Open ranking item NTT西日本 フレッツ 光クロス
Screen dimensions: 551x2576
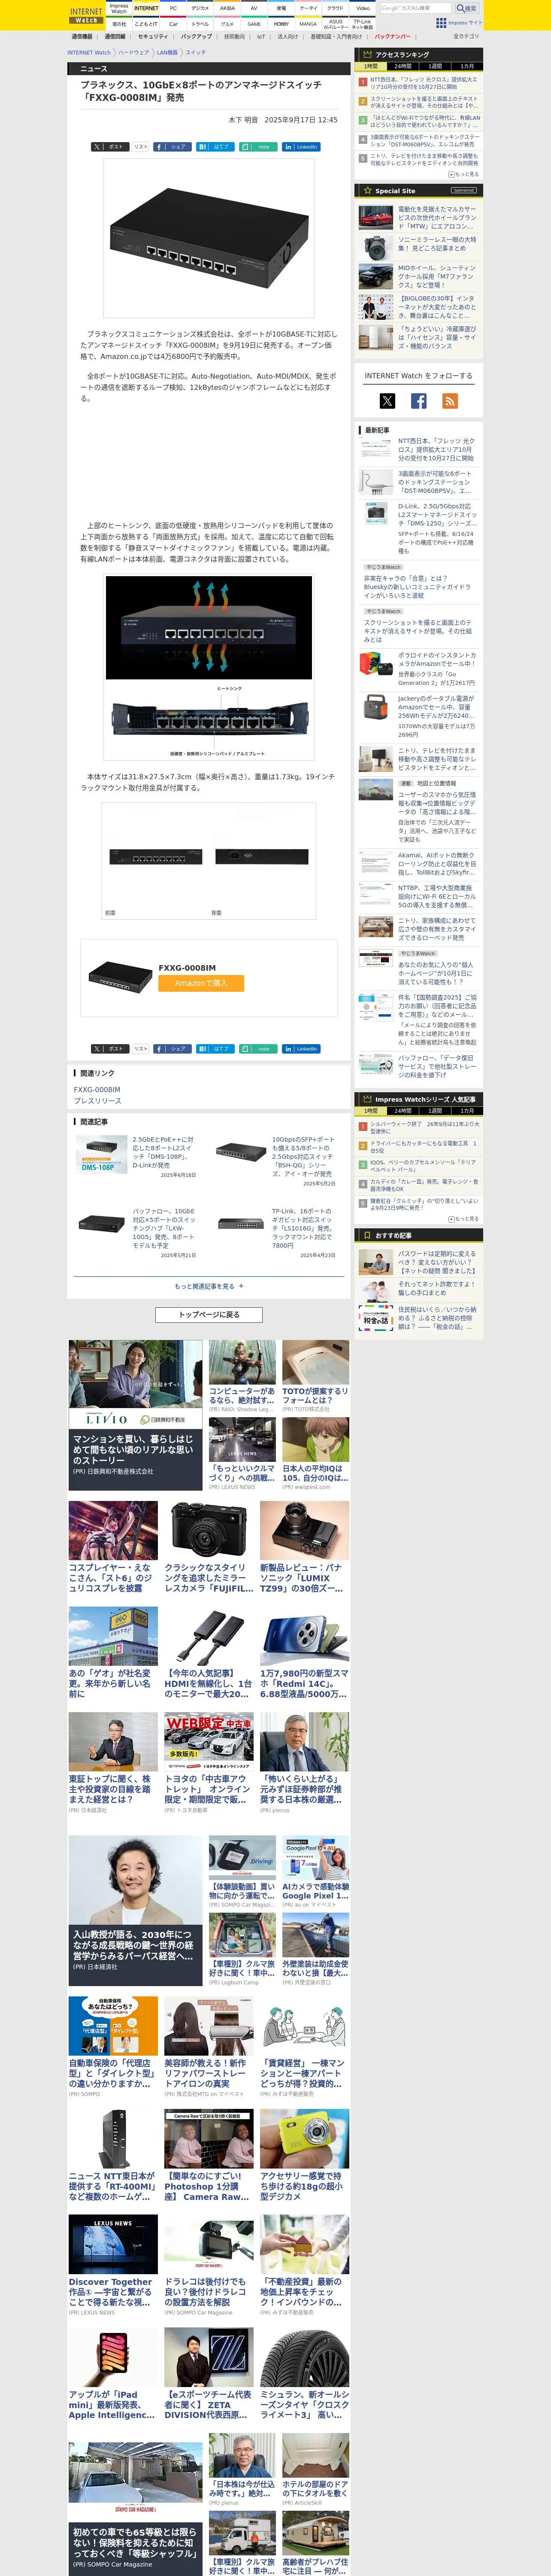tap(424, 83)
